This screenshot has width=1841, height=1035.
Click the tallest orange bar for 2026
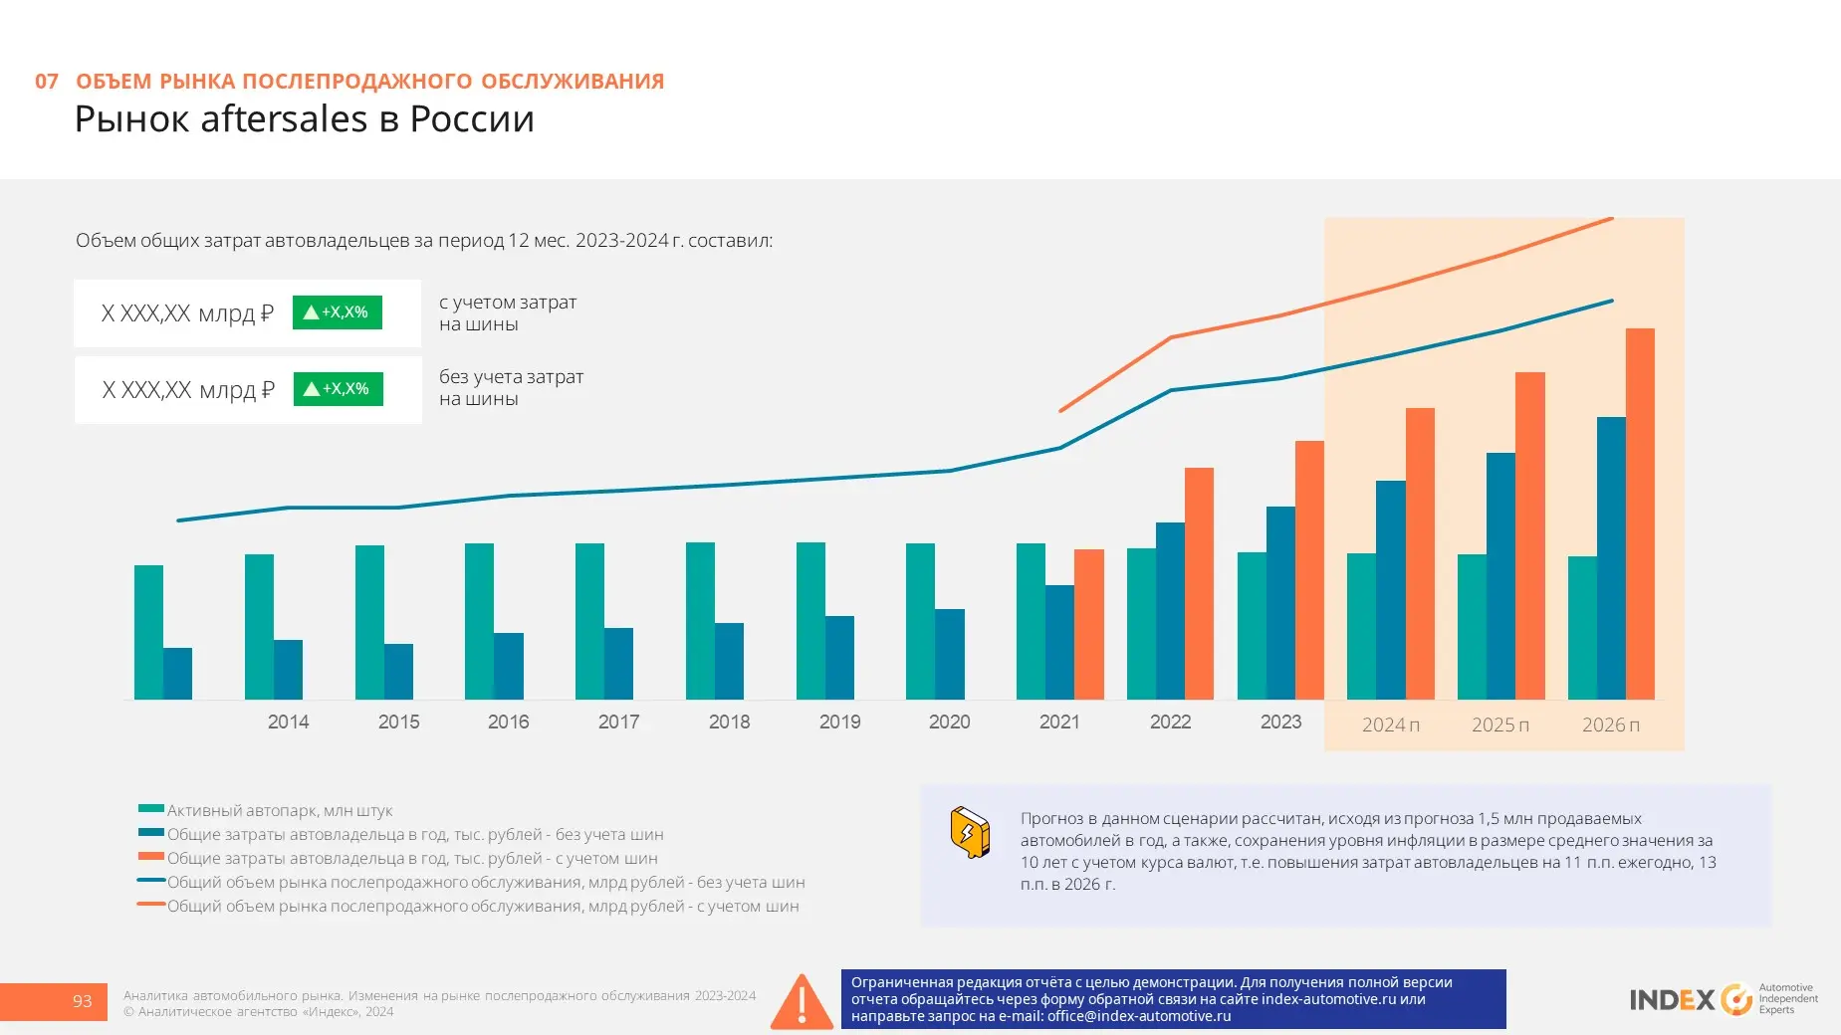pos(1640,514)
